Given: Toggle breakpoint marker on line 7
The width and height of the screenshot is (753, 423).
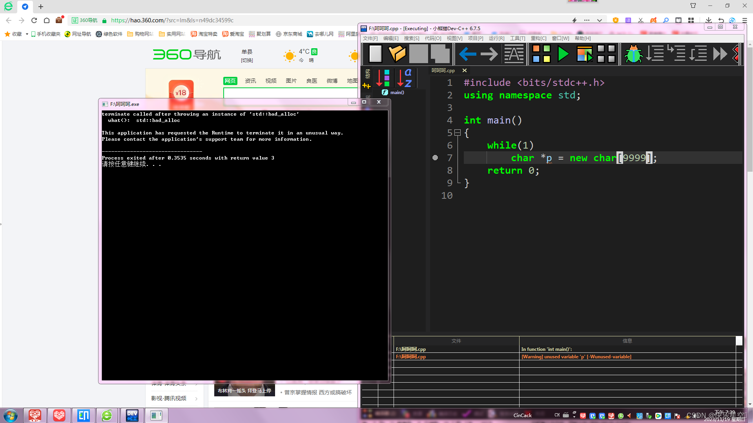Looking at the screenshot, I should pyautogui.click(x=435, y=158).
